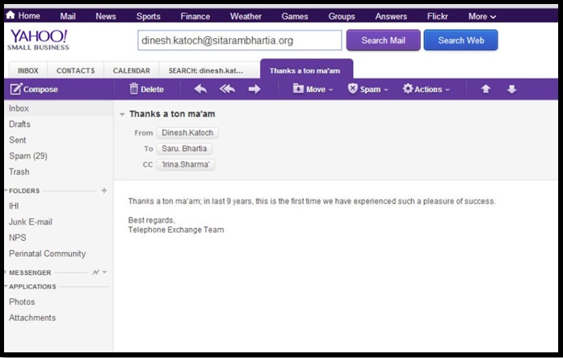Click the 'Irina.Sharma' CC chip
Image resolution: width=563 pixels, height=358 pixels.
[x=185, y=165]
